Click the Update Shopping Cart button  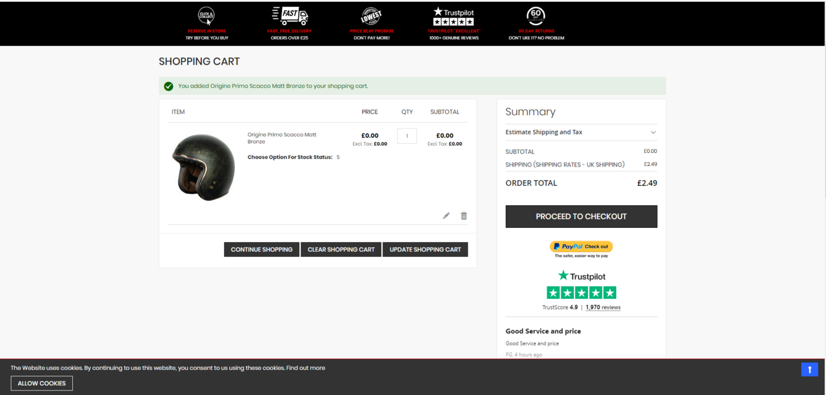click(x=425, y=249)
